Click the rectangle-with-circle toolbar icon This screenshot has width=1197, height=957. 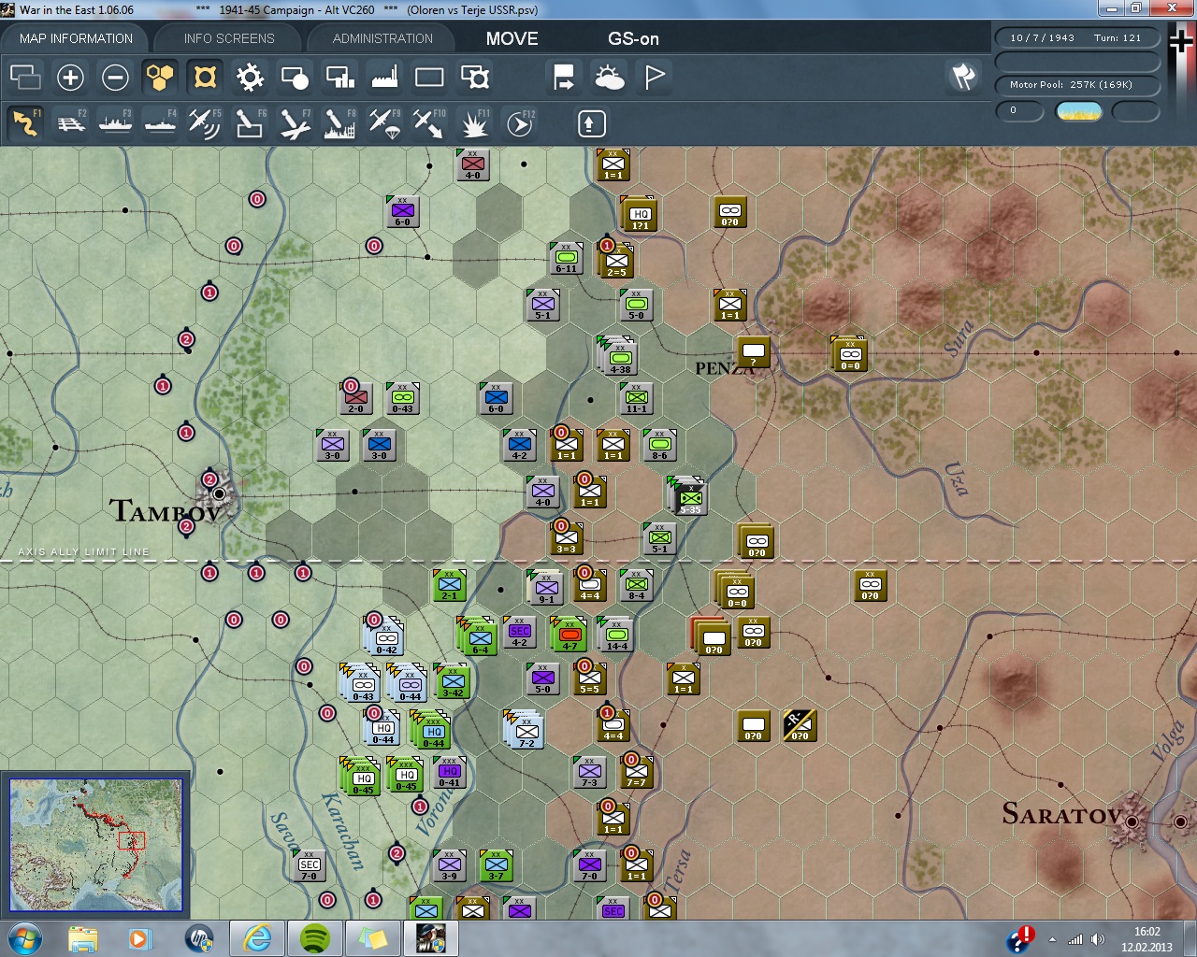point(295,77)
